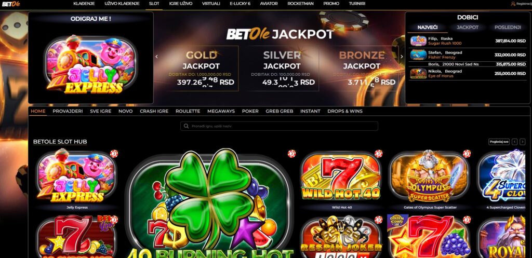Focus the game search input field

[x=279, y=126]
